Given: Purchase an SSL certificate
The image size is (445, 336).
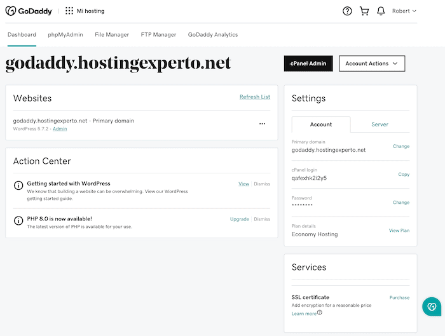Looking at the screenshot, I should [399, 298].
